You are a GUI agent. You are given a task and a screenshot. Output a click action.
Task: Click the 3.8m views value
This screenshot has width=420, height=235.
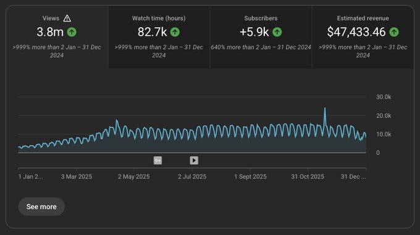(50, 32)
